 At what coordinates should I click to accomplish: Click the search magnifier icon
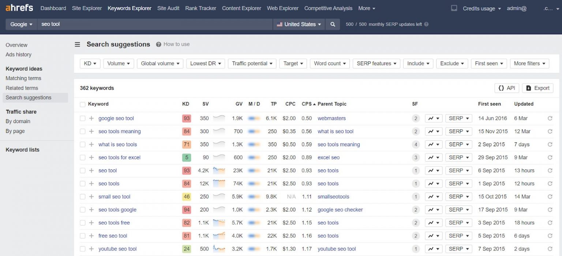click(333, 24)
